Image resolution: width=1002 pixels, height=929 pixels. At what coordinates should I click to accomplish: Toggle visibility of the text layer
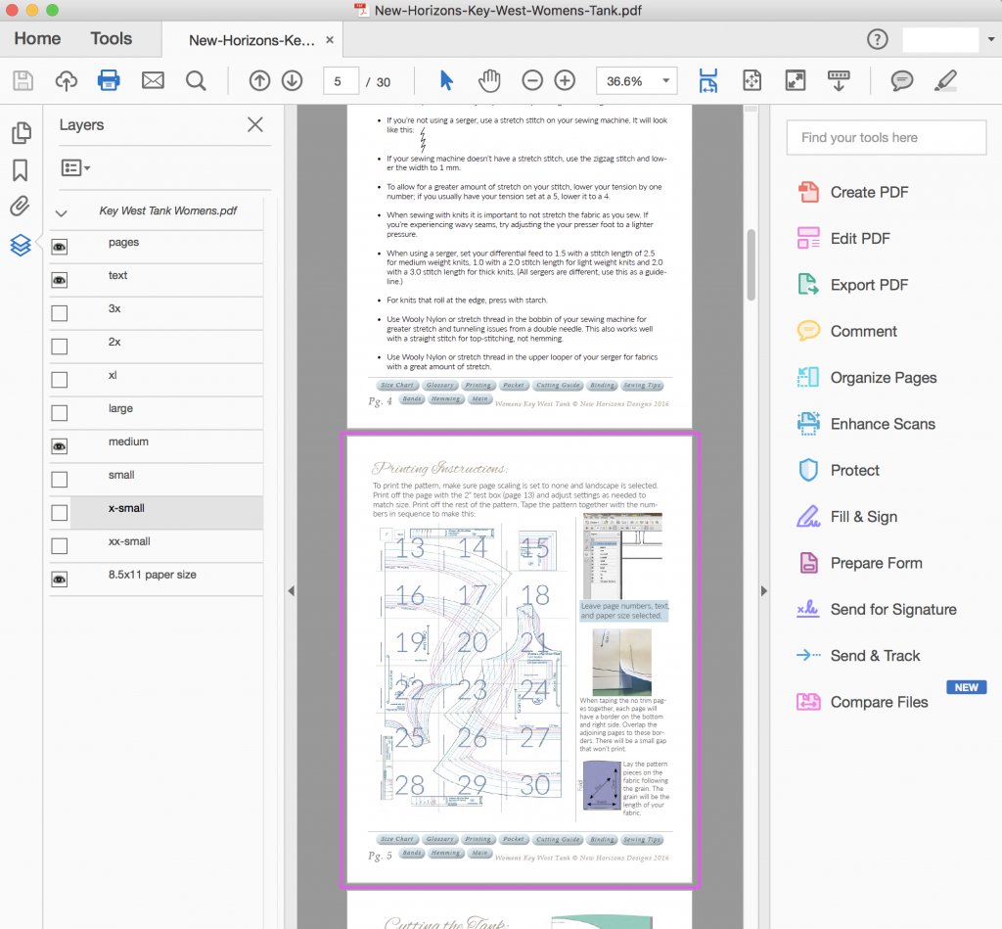60,280
